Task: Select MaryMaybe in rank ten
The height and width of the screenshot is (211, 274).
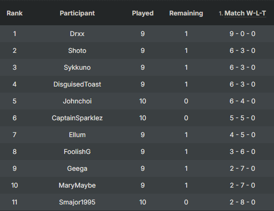Action: (77, 185)
